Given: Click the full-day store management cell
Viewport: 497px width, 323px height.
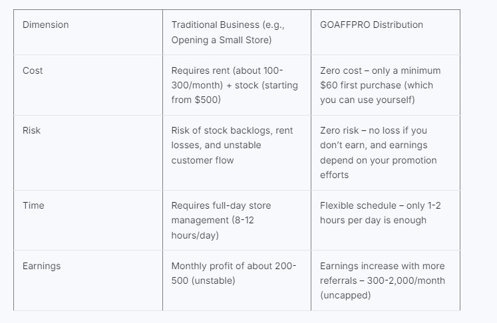Looking at the screenshot, I should click(x=221, y=220).
